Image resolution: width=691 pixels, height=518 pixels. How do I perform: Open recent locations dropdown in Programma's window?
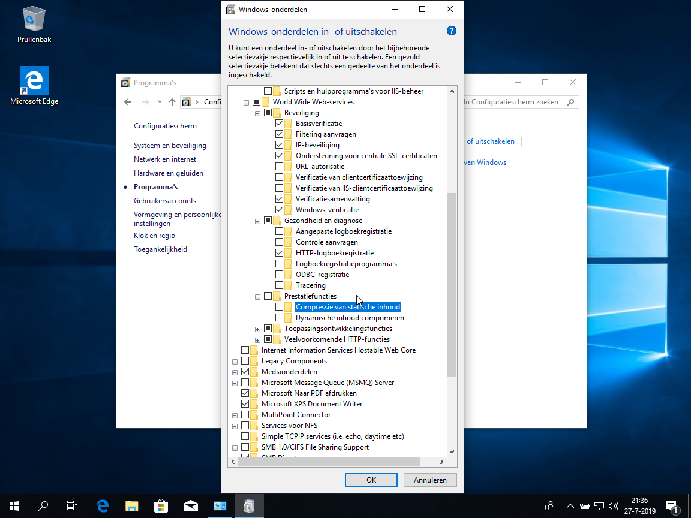(160, 102)
